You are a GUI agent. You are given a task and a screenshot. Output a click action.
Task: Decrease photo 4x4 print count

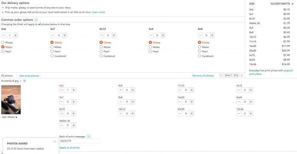(121, 90)
